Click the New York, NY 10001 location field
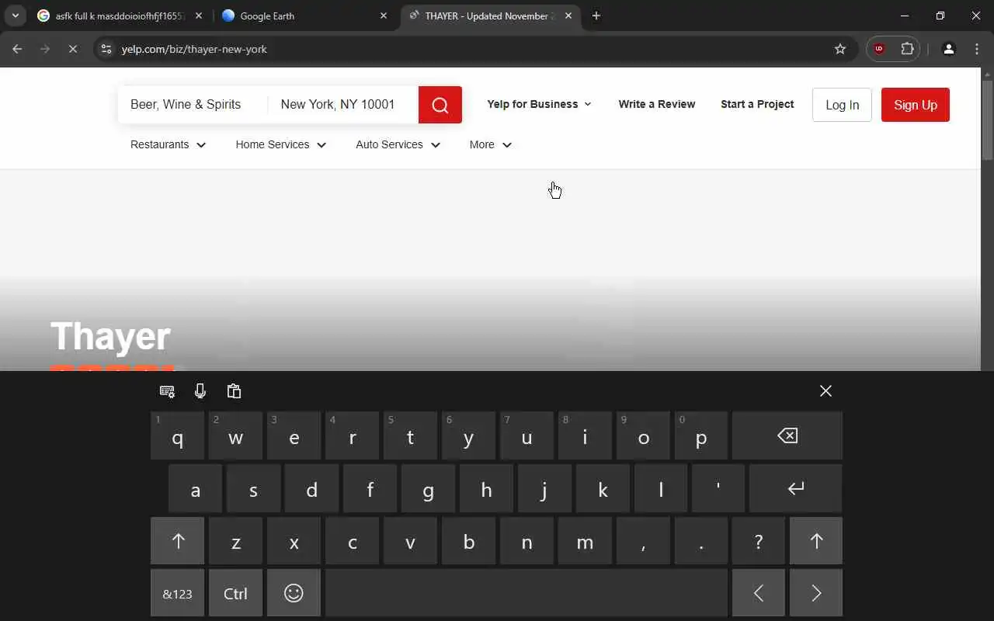Screen dimensions: 994x621 343,104
